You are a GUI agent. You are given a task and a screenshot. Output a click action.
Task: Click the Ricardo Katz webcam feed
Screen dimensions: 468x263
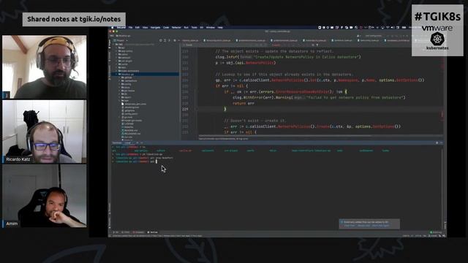(x=45, y=131)
